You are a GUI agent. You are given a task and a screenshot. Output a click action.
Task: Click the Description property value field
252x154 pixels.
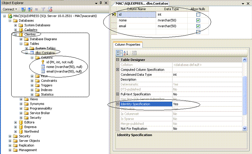207,80
